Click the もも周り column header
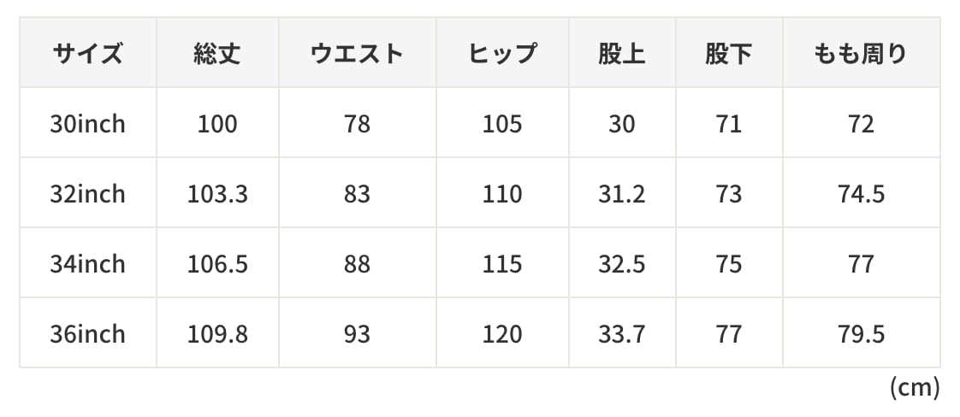Screen dimensions: 960x417 coord(861,54)
